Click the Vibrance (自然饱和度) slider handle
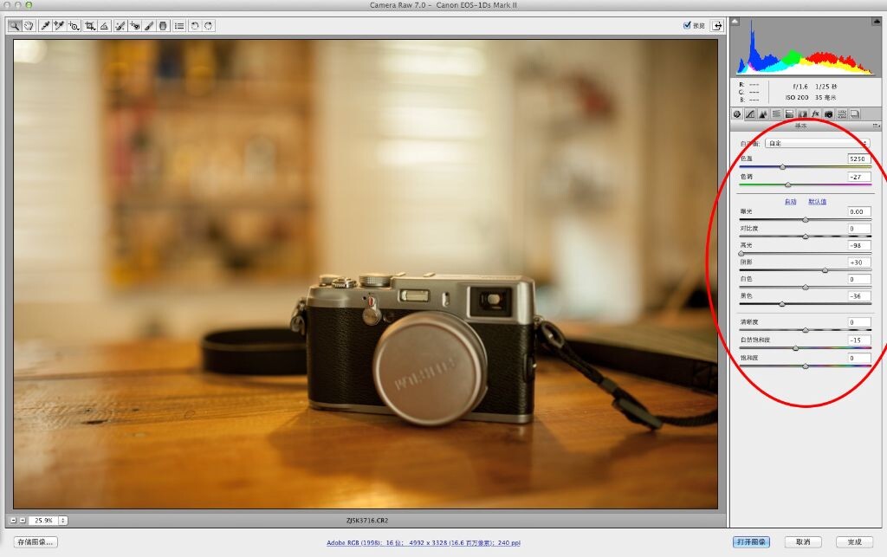 (796, 348)
